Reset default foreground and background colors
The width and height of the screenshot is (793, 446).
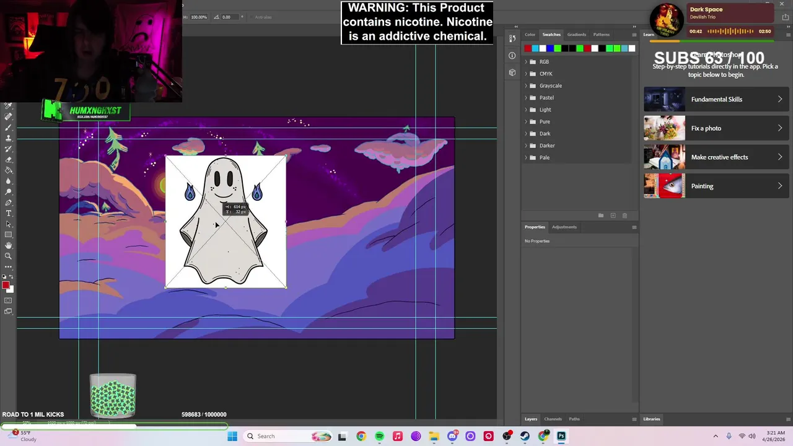(x=4, y=277)
